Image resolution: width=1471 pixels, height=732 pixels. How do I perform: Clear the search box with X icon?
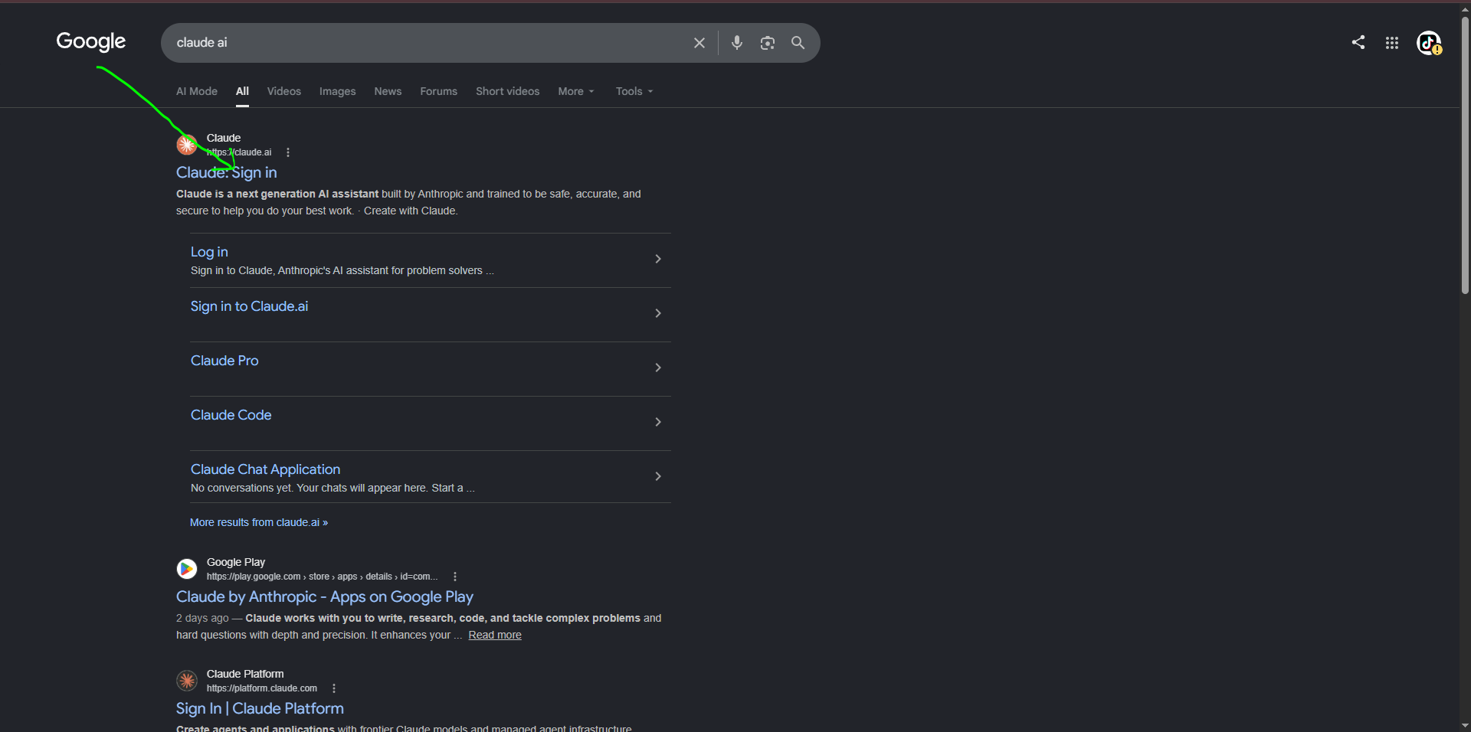(699, 43)
